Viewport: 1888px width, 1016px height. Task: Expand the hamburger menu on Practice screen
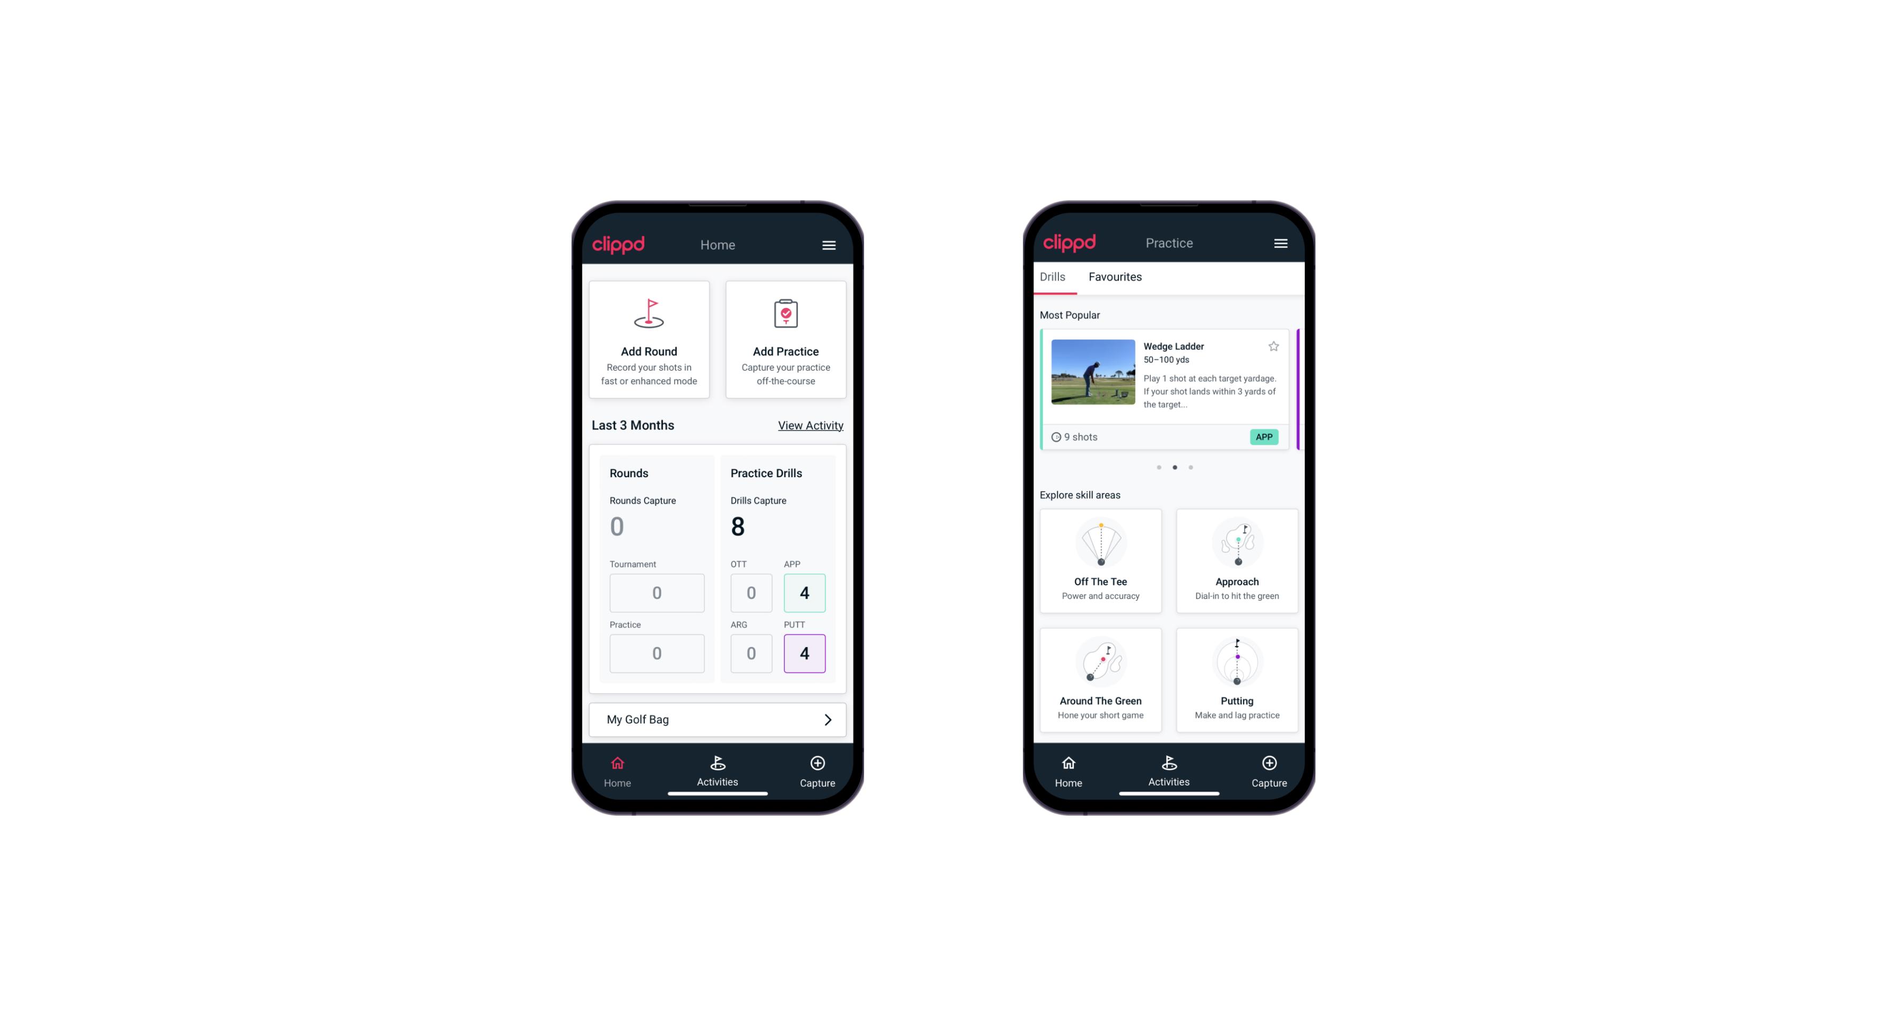click(1281, 243)
